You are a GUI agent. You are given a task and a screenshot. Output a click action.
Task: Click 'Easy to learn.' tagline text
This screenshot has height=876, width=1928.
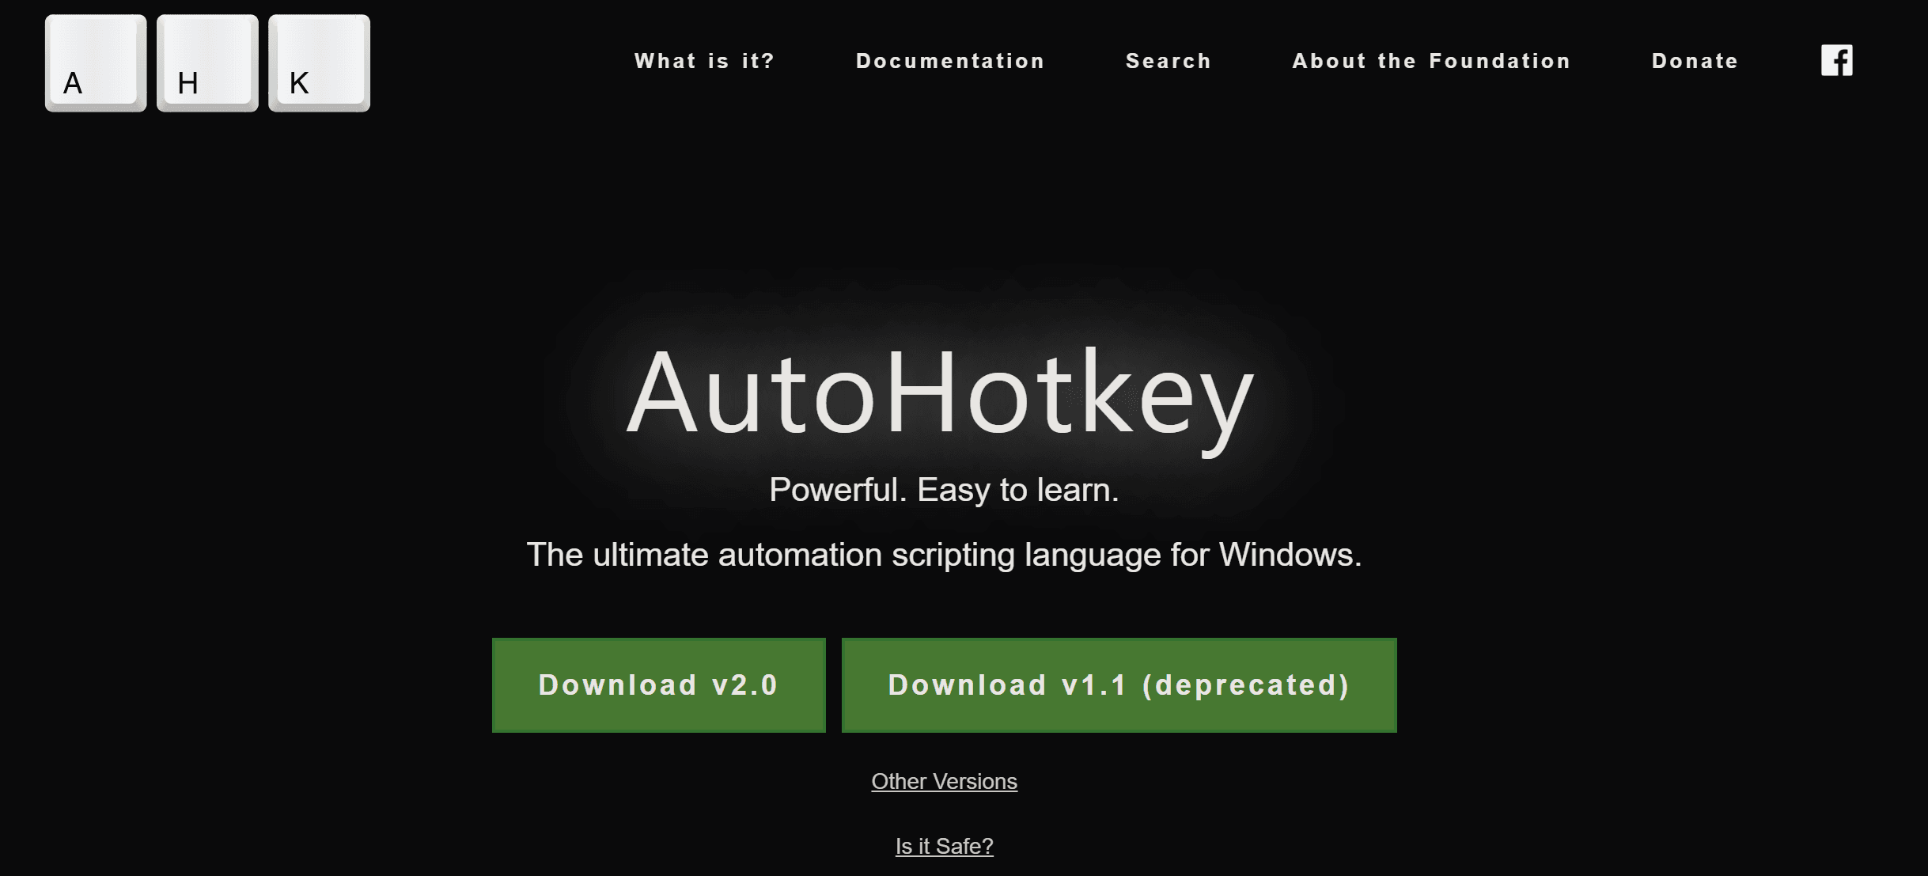1017,490
